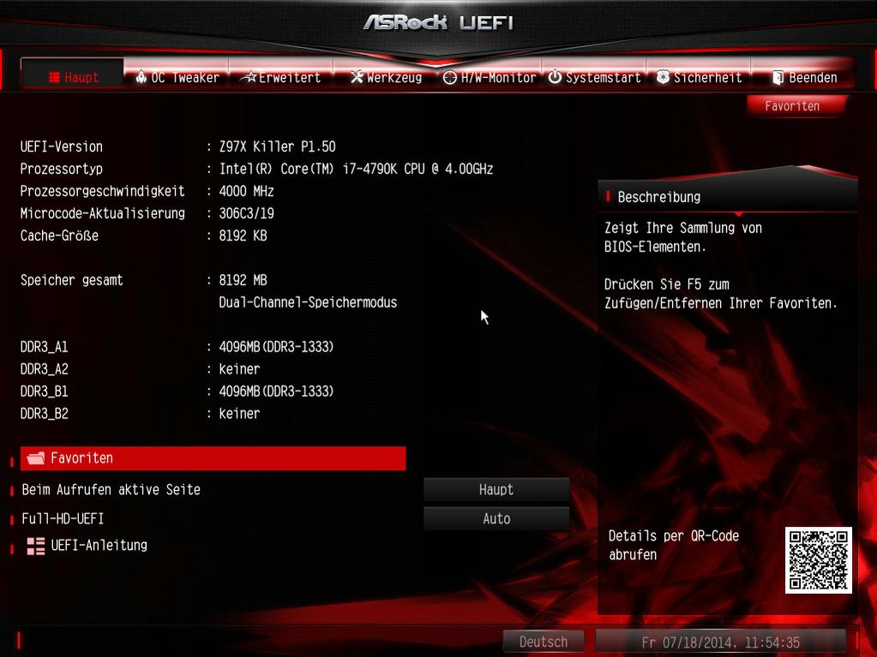The width and height of the screenshot is (877, 657).
Task: Click the 'Microcode-Aktualisierung' label
Action: pos(102,213)
